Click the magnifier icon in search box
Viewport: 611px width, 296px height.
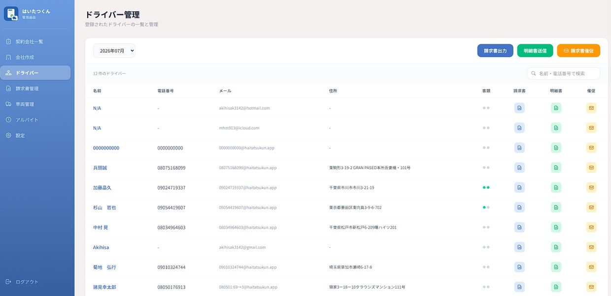533,73
